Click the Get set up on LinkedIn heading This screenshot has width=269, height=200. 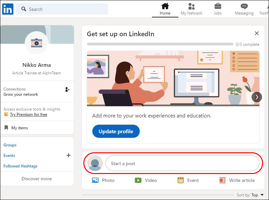tap(120, 34)
